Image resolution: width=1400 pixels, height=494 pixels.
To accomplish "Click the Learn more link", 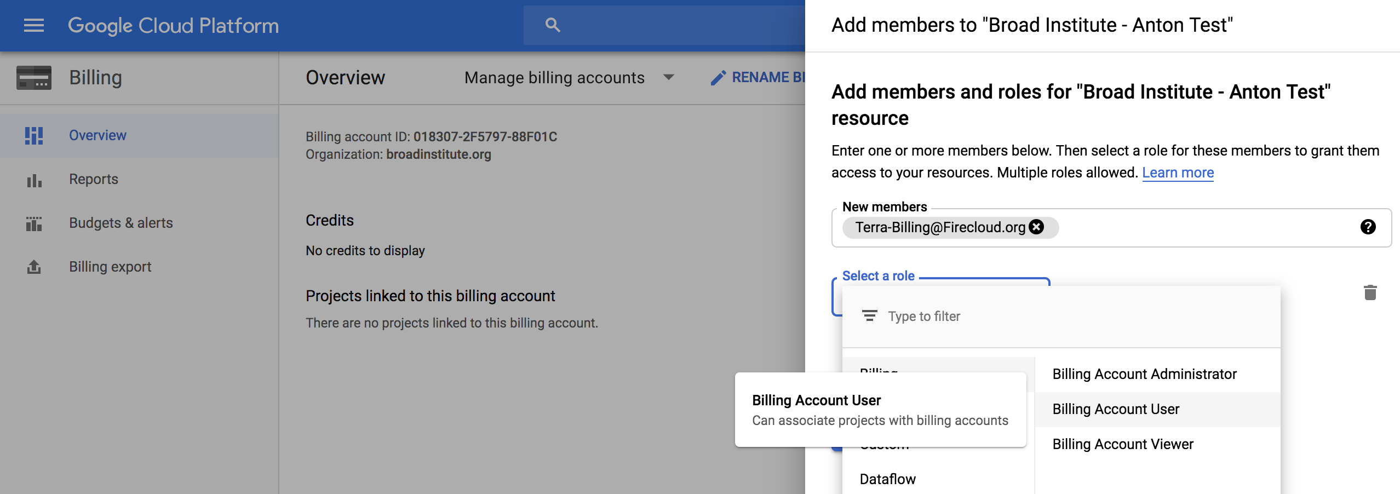I will (1178, 173).
